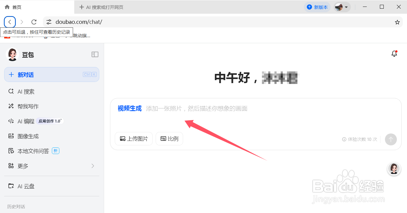The width and height of the screenshot is (407, 213).
Task: Click the floating Doubao assistant avatar
Action: 394,169
